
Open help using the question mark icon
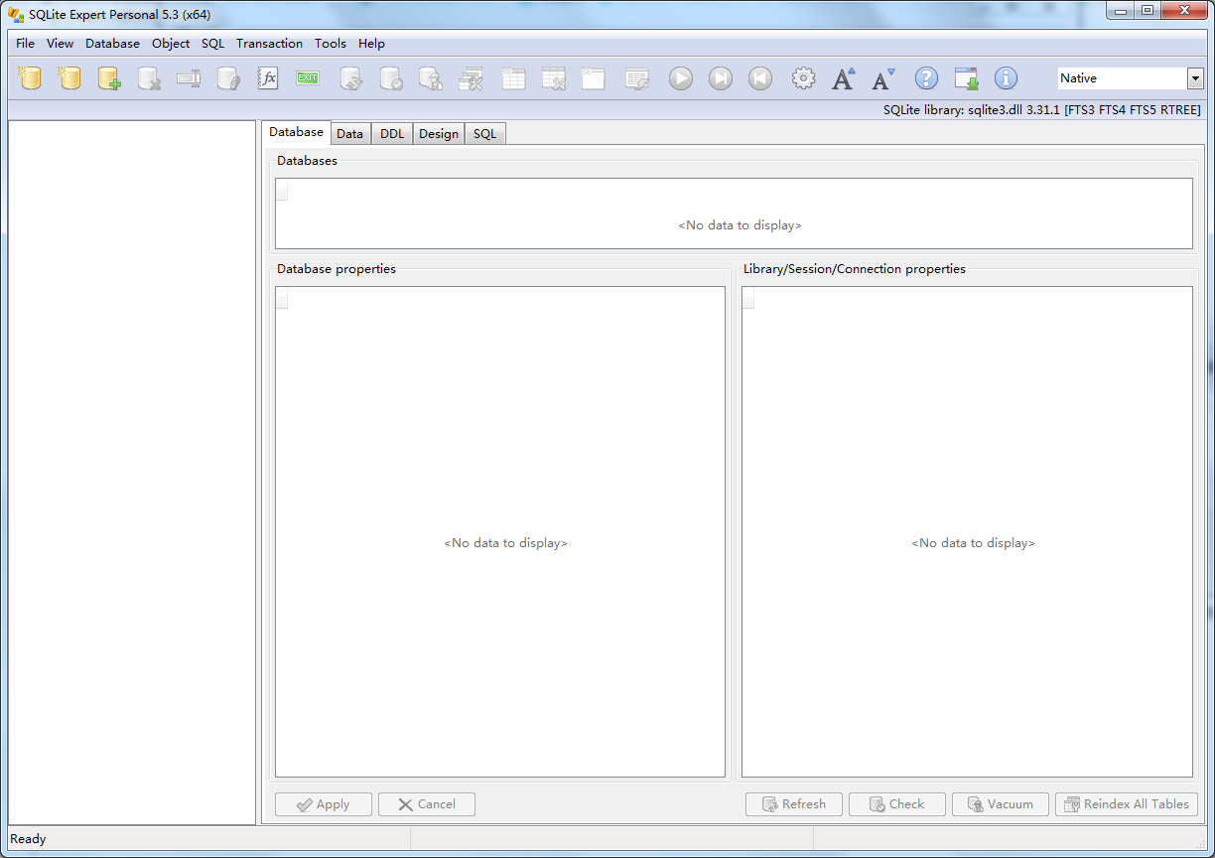point(926,77)
